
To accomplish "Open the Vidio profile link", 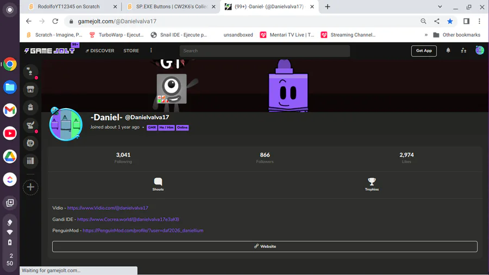I will [x=108, y=208].
